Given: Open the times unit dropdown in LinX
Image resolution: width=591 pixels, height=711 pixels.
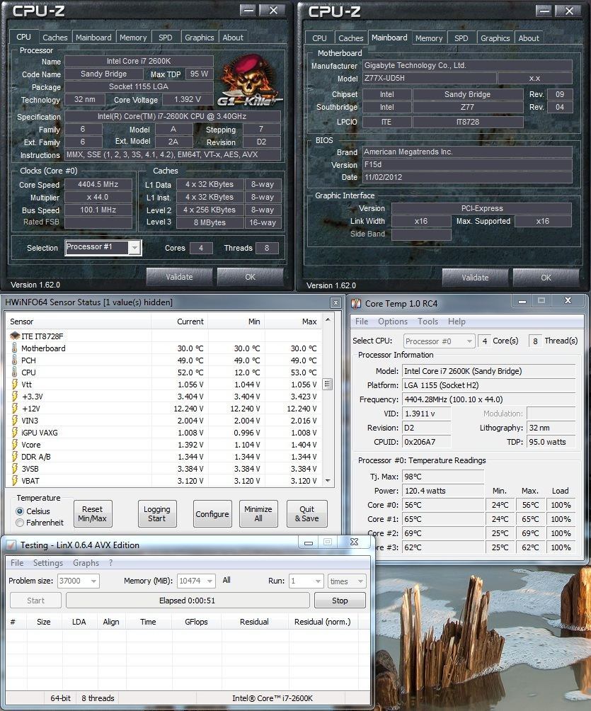Looking at the screenshot, I should coord(360,581).
